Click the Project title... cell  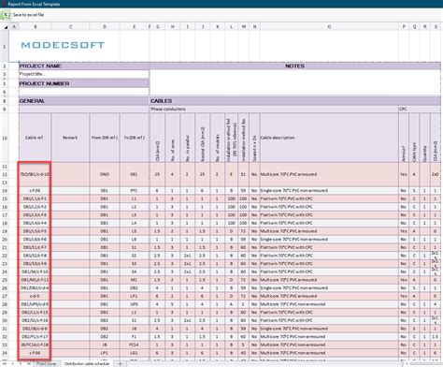84,74
